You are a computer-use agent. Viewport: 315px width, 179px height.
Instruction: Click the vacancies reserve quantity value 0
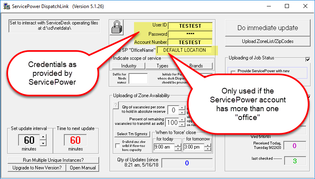coord(173,110)
